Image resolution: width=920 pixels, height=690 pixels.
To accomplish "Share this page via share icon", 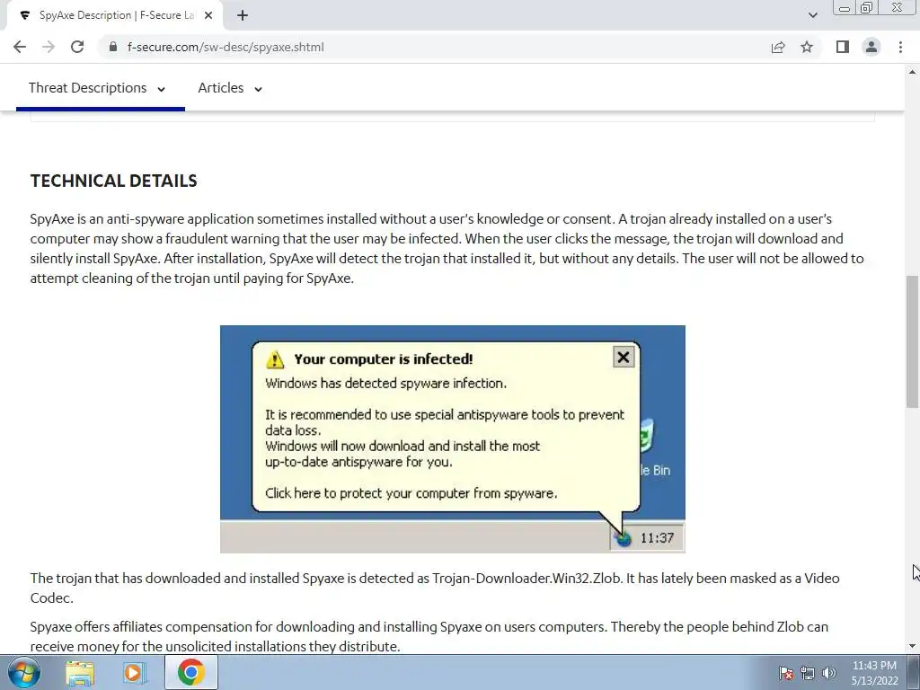I will (x=778, y=47).
